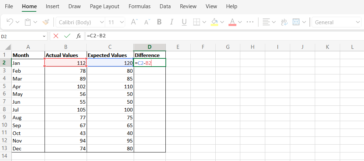The height and width of the screenshot is (161, 364).
Task: Click the more options ellipsis button
Action: tap(250, 22)
